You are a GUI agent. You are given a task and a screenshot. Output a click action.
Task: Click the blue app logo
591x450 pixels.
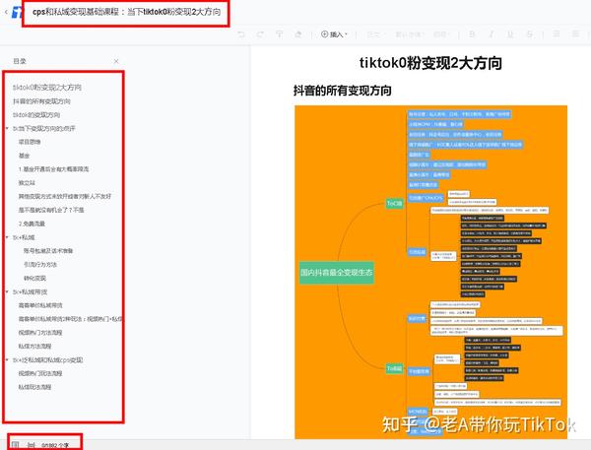[x=17, y=12]
